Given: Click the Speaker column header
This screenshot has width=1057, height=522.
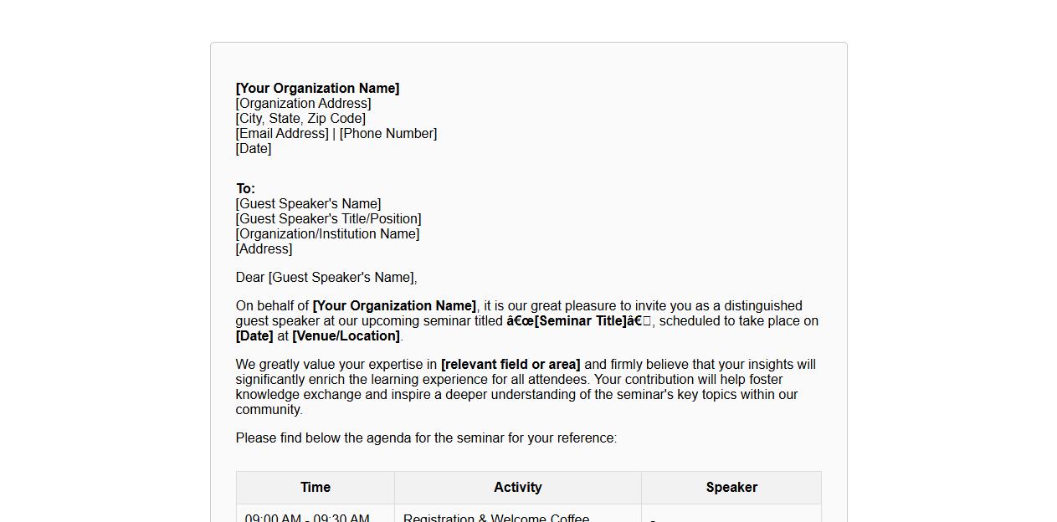Looking at the screenshot, I should (x=731, y=488).
